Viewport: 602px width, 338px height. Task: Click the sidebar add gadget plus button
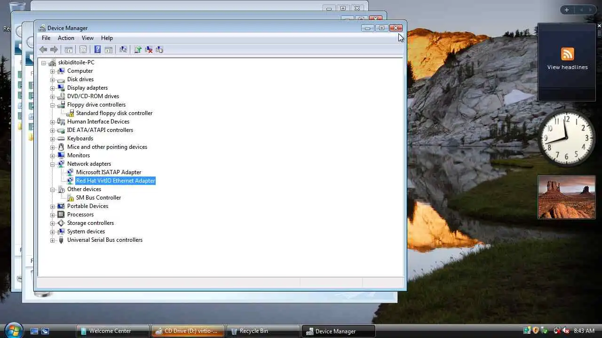coord(567,10)
